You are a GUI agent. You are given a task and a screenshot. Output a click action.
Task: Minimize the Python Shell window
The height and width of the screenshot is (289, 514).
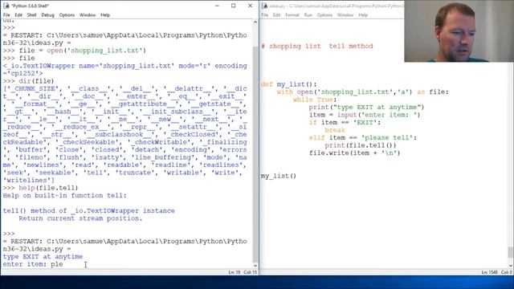point(217,6)
